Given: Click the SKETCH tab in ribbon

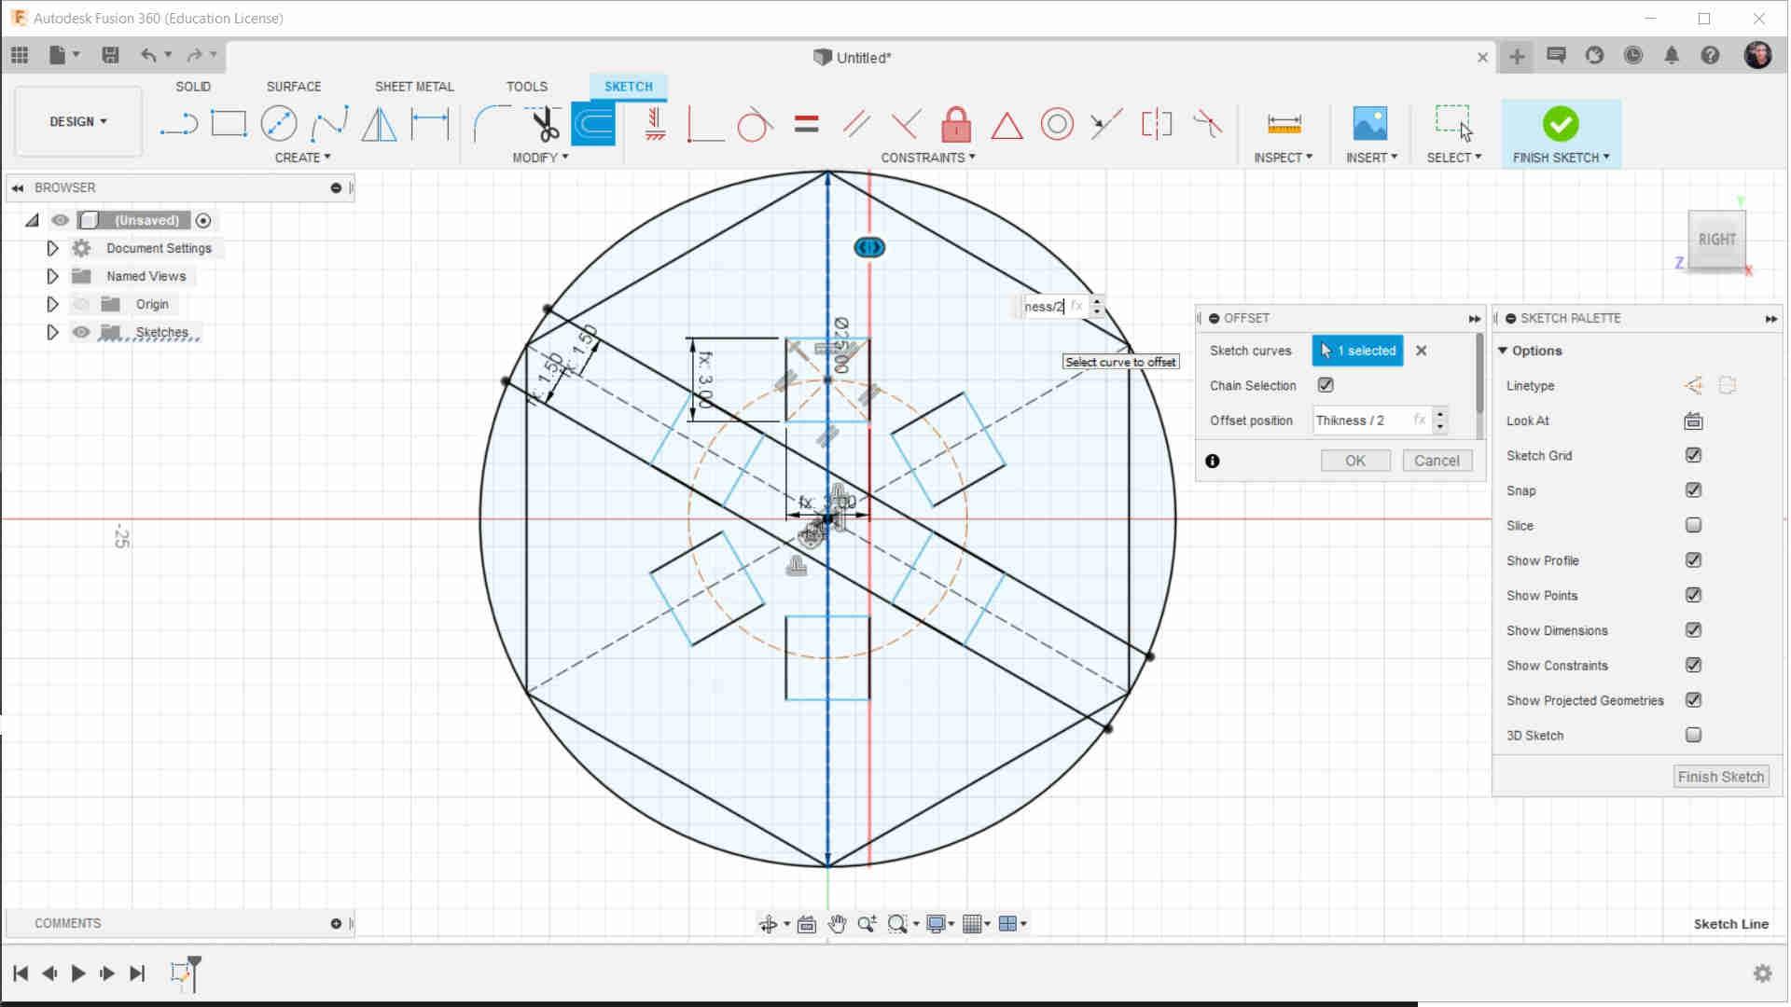Looking at the screenshot, I should click(x=629, y=86).
